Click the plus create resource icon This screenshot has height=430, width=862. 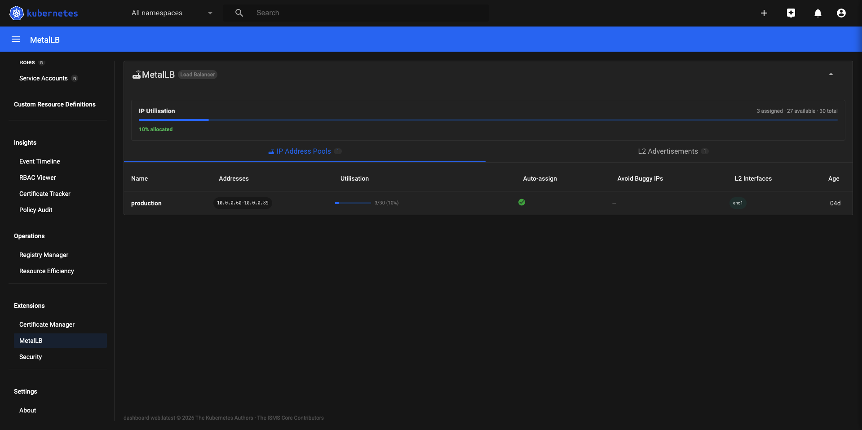tap(764, 13)
